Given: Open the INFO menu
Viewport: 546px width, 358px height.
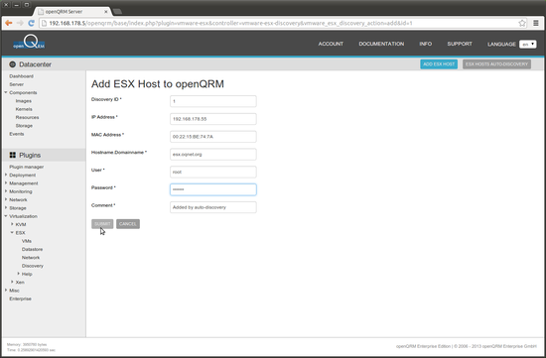Looking at the screenshot, I should click(x=426, y=44).
